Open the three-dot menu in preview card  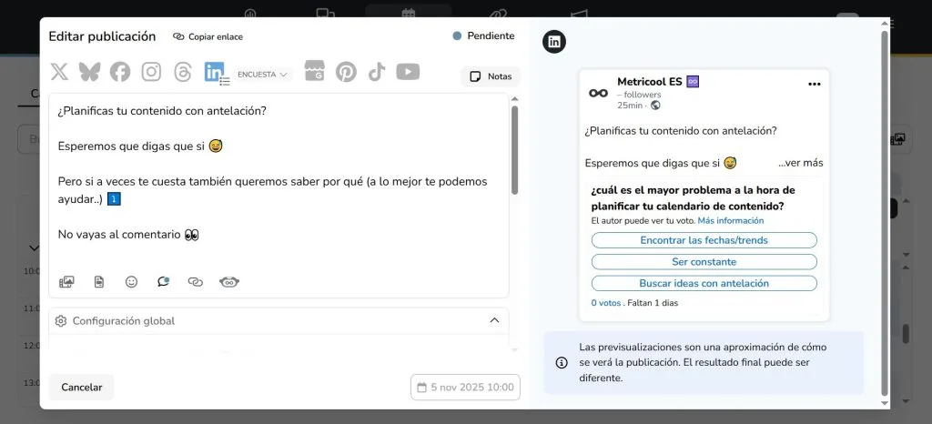[815, 85]
